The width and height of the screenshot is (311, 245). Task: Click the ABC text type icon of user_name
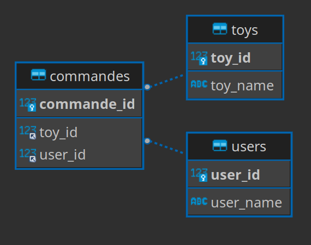coord(199,201)
